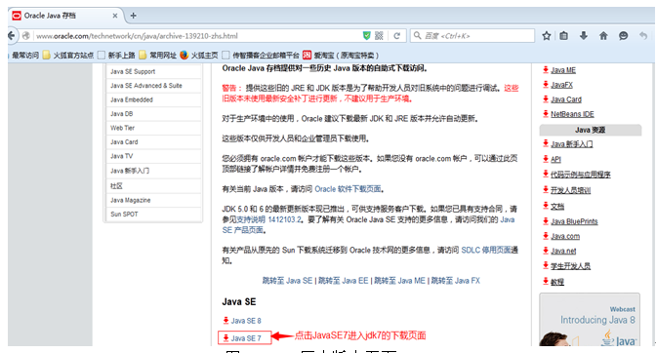The height and width of the screenshot is (353, 656).
Task: Jump to Java EE section link
Action: [343, 281]
